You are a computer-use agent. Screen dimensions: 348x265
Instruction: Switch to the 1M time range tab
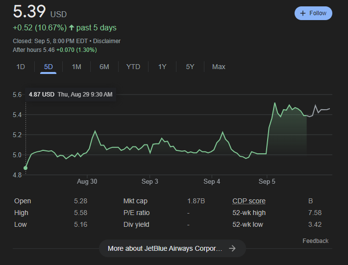tap(76, 67)
